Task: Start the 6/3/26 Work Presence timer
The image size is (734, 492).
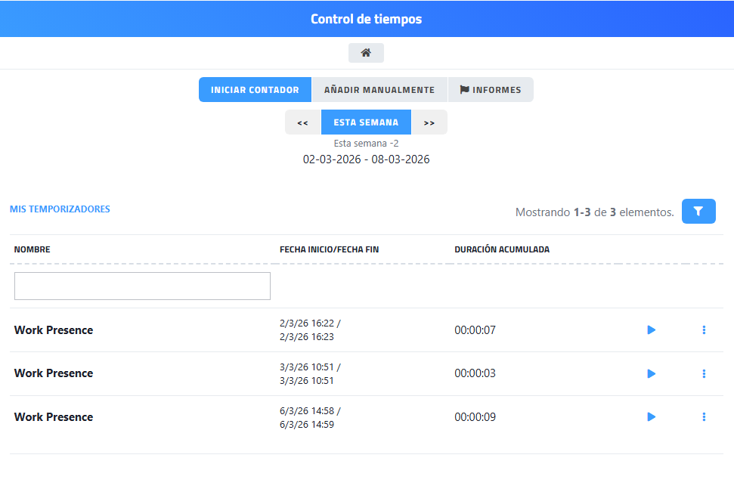Action: pos(651,417)
